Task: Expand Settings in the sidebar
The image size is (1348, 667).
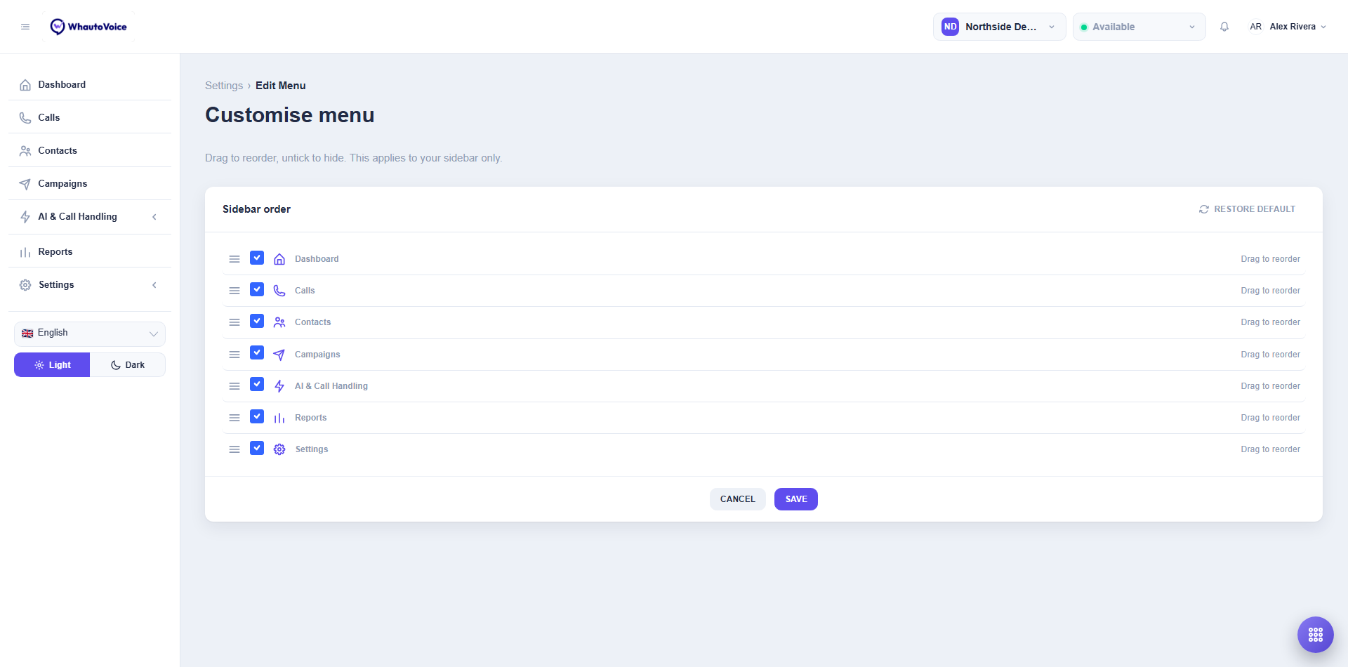Action: [90, 285]
